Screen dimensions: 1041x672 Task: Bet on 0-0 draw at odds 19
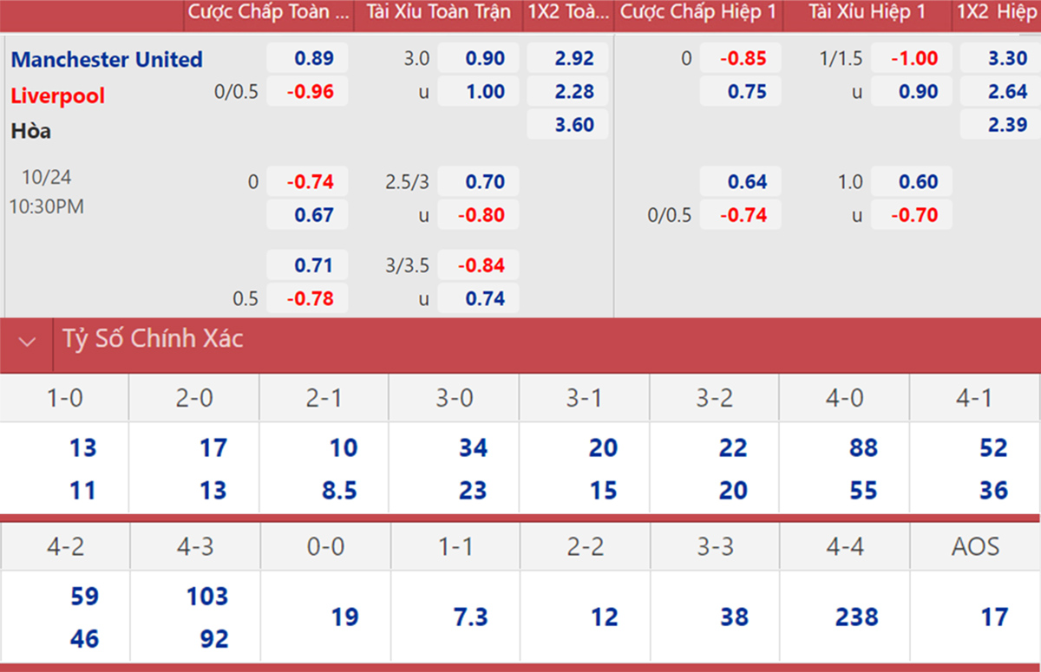click(344, 617)
